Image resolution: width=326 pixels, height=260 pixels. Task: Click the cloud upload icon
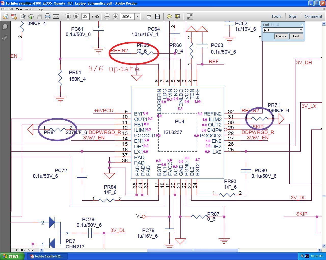click(x=31, y=17)
